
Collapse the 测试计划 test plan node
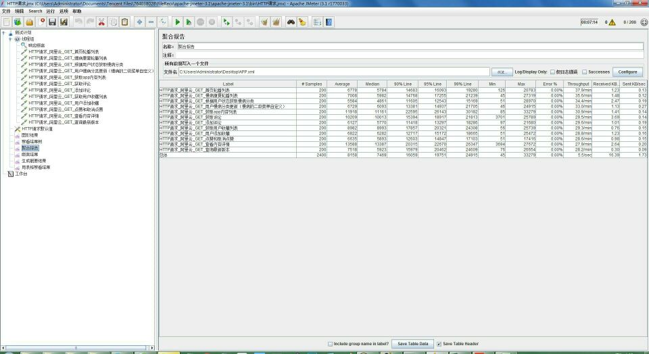click(3, 32)
